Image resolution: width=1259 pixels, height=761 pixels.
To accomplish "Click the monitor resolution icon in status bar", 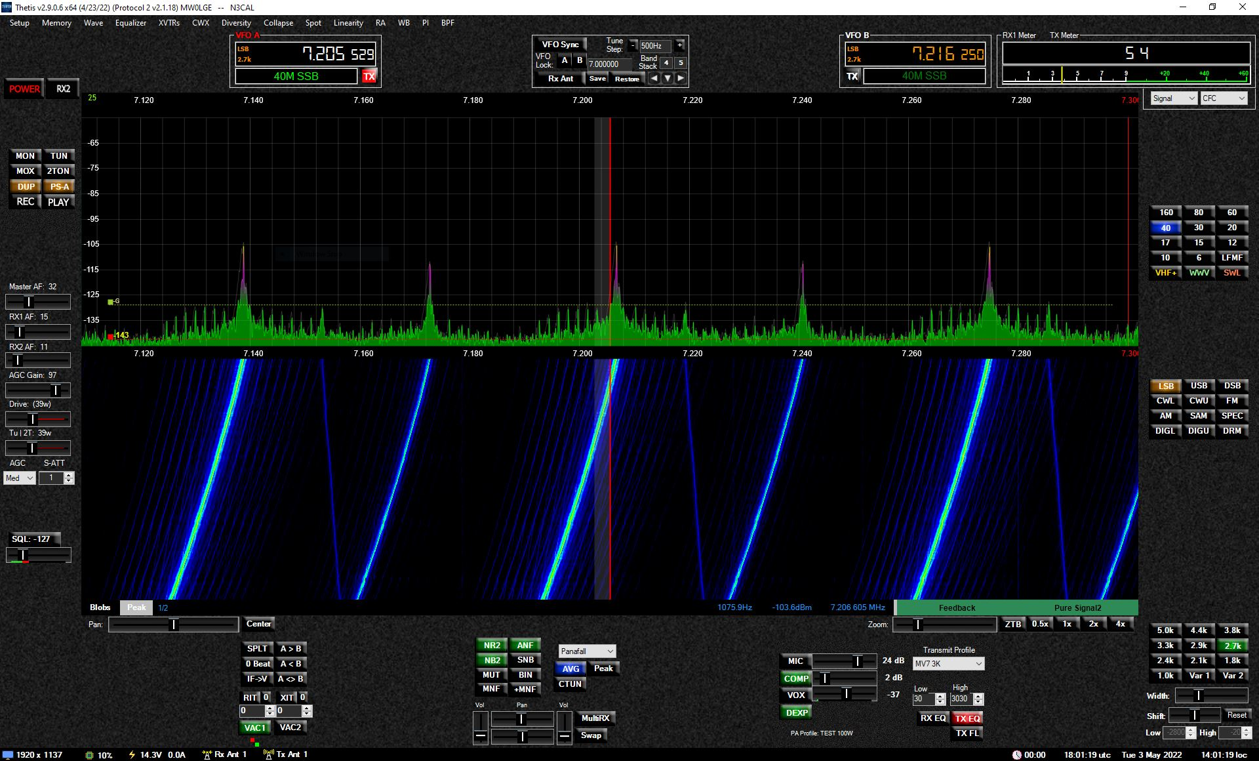I will point(8,754).
